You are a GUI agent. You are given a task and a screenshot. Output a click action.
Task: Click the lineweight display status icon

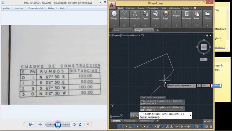[x=159, y=127]
